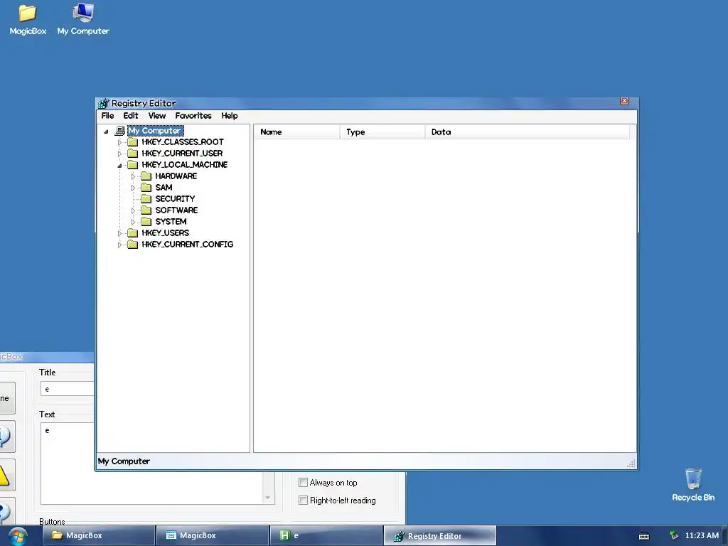Switch to MagicBox folder taskbar button
The image size is (728, 546).
[98, 535]
